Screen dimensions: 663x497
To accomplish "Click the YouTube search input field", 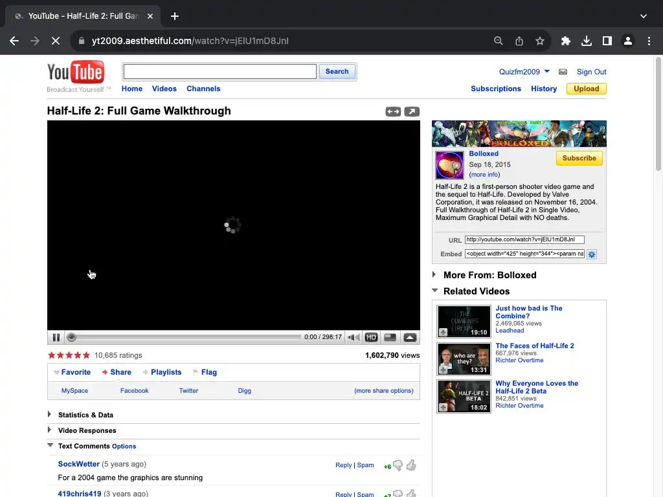I will 220,71.
